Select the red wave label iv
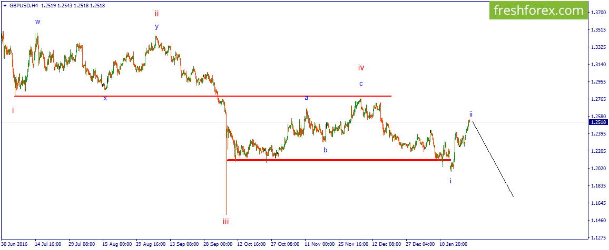Screen dimensions: 609x250 [361, 68]
